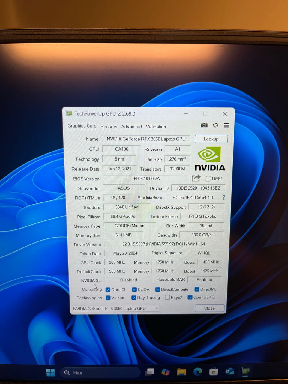Open the GPU-Z hamburger menu
Screen dimensions: 288x384
pyautogui.click(x=227, y=125)
